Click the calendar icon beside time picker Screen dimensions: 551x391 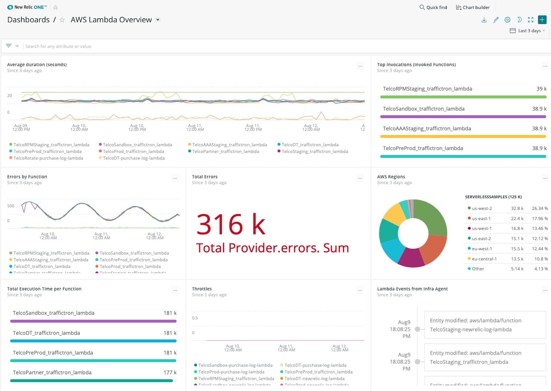[513, 31]
